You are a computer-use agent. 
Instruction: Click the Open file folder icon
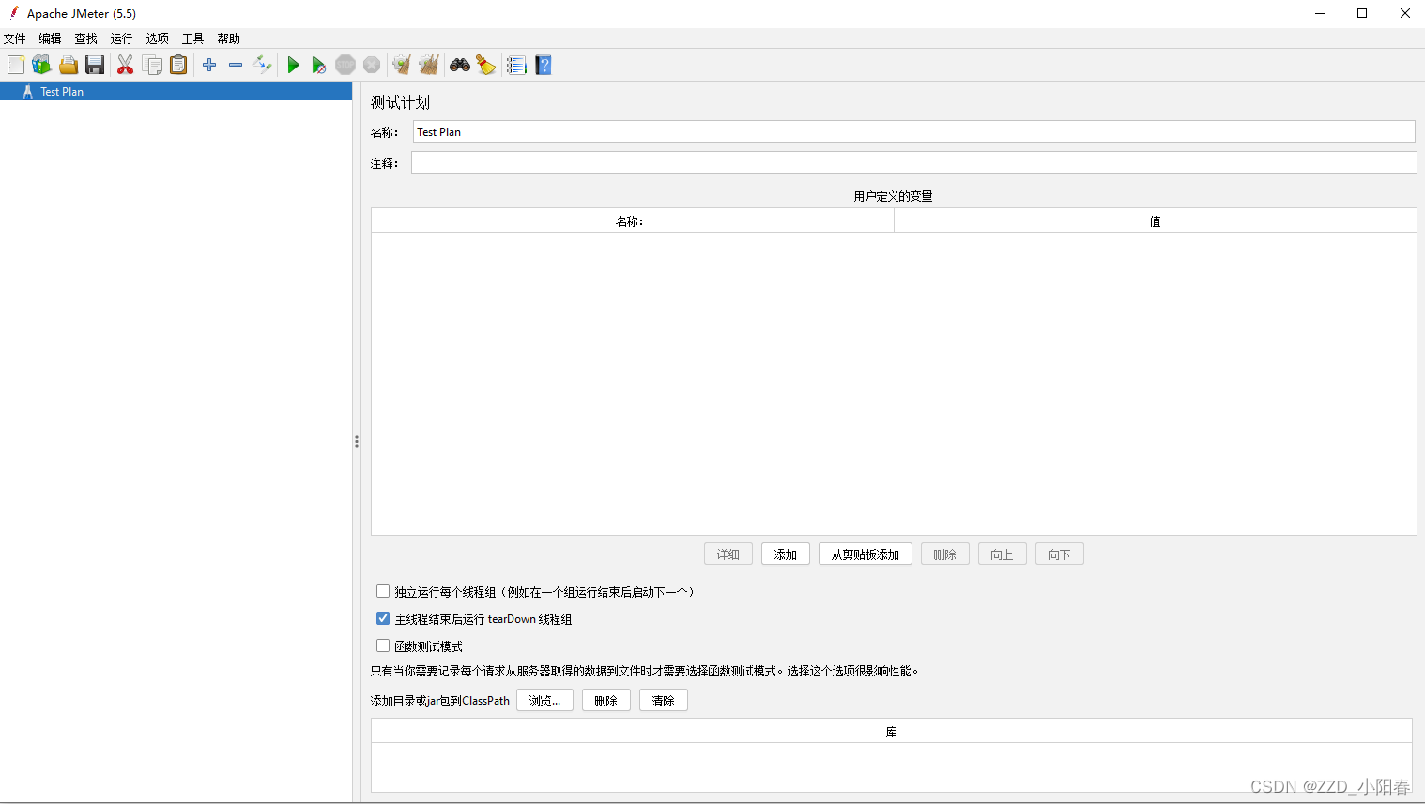pyautogui.click(x=69, y=65)
